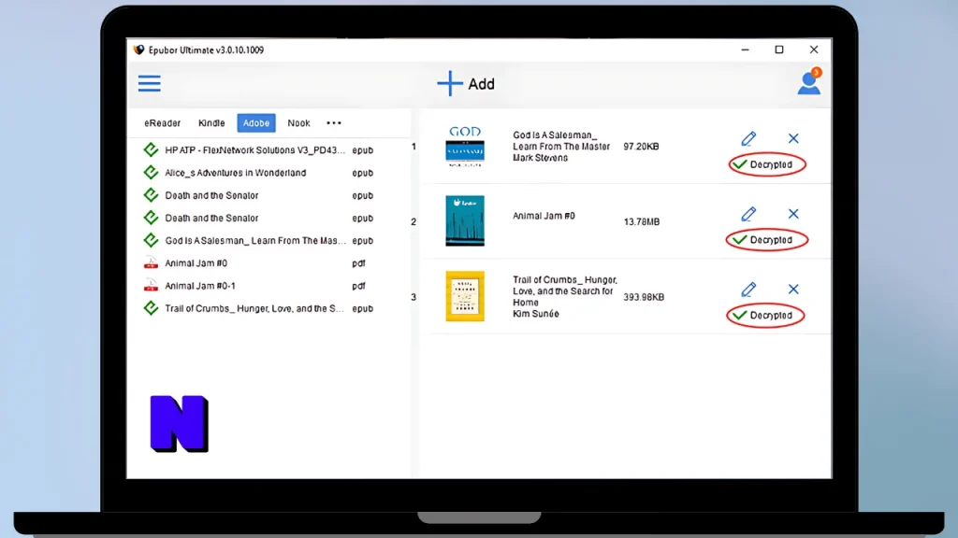Select Alice_s Adventures in Wonderland in the list
958x538 pixels.
[258, 173]
